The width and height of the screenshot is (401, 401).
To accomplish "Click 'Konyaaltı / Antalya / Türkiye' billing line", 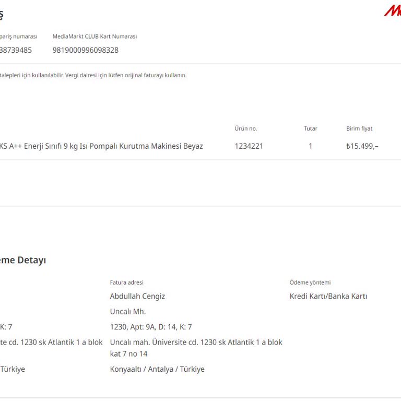I will [x=157, y=369].
